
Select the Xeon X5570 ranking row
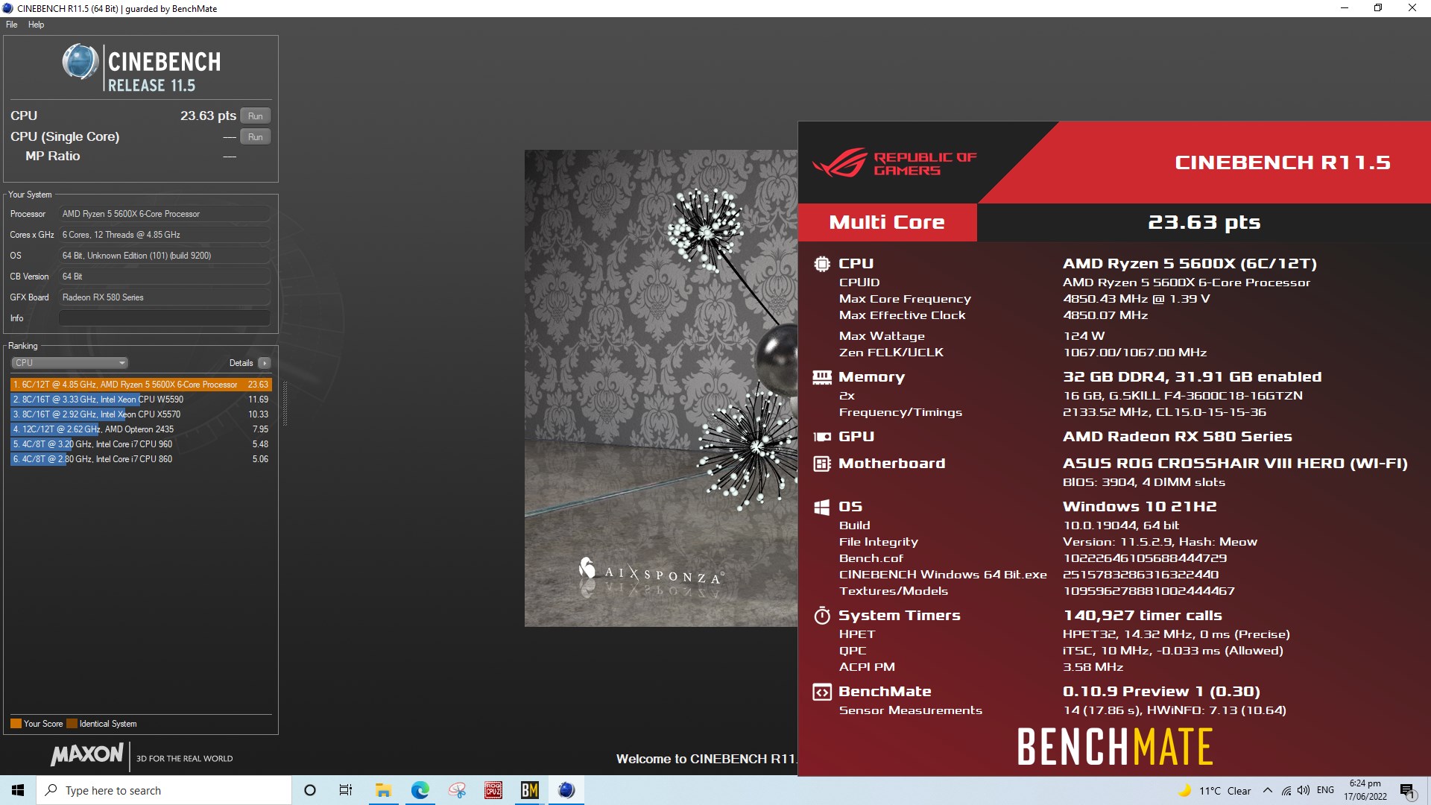(141, 414)
